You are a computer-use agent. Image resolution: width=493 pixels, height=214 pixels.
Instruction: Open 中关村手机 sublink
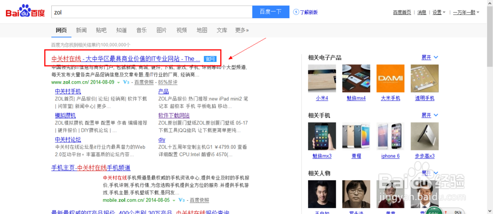(x=68, y=92)
